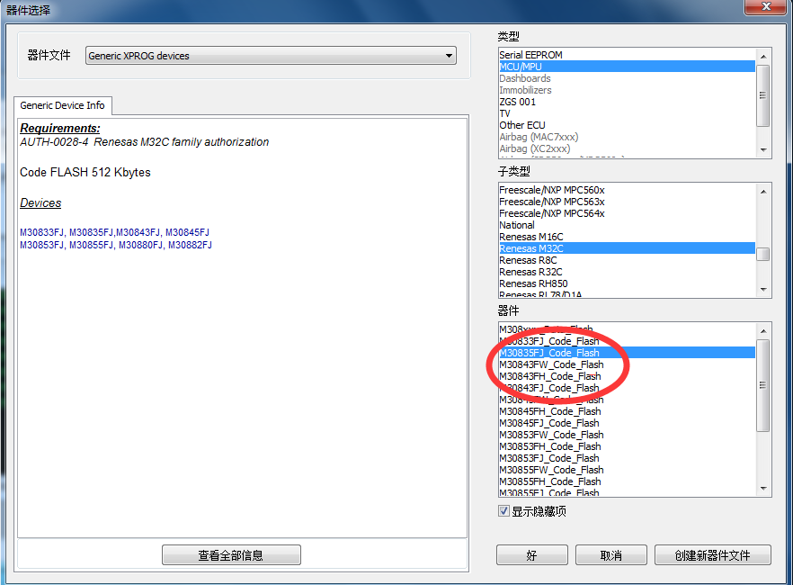This screenshot has height=585, width=793.
Task: Select M30853FJ_Code_Flash device
Action: pos(550,458)
